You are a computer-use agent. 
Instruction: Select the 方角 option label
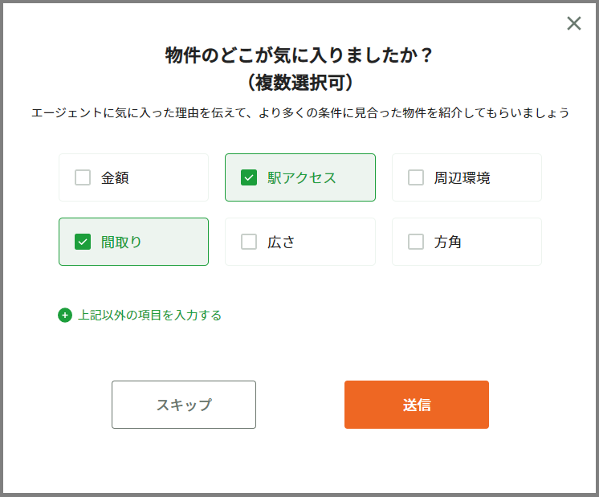point(447,242)
